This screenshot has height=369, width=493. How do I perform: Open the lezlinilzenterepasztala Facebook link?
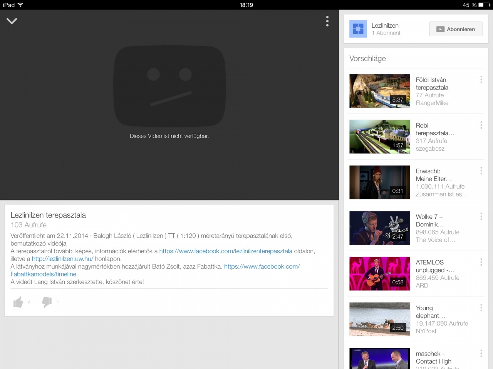point(226,251)
